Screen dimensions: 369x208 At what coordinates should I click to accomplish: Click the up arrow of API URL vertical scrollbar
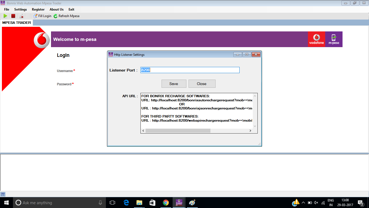pyautogui.click(x=255, y=96)
